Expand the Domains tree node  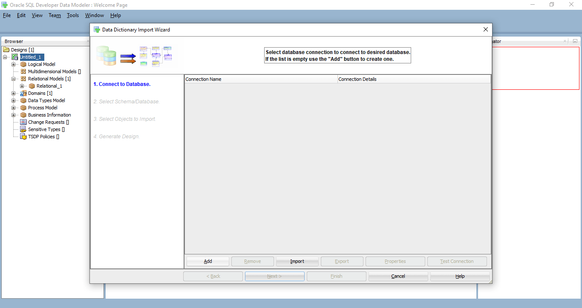13,93
